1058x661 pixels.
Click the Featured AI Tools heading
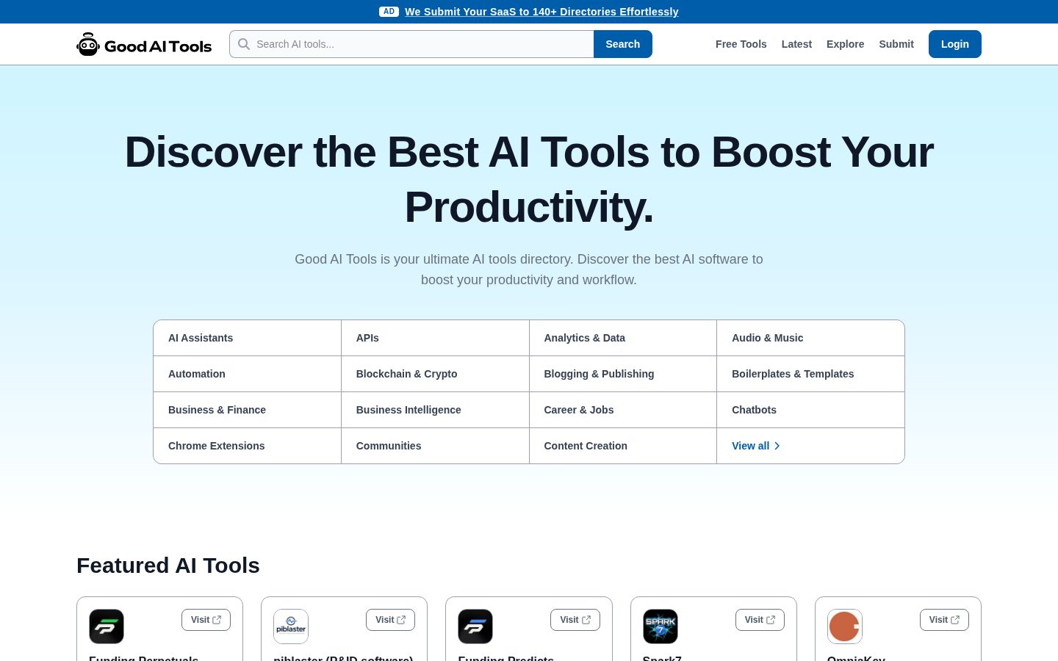(168, 566)
